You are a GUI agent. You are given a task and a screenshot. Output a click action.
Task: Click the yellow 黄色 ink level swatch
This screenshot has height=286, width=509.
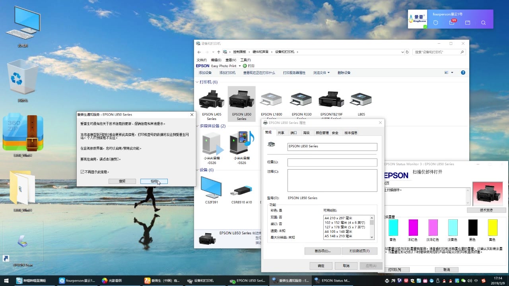pyautogui.click(x=493, y=228)
